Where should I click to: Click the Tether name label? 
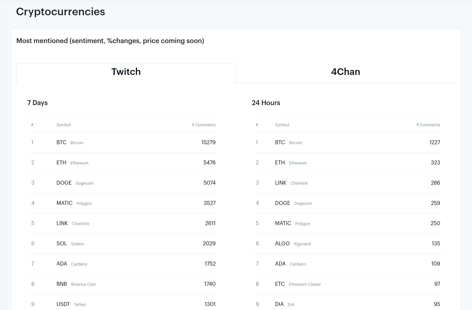[x=80, y=305]
